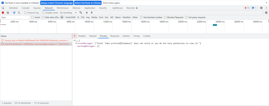Enable Preserve log checkbox

(25, 13)
